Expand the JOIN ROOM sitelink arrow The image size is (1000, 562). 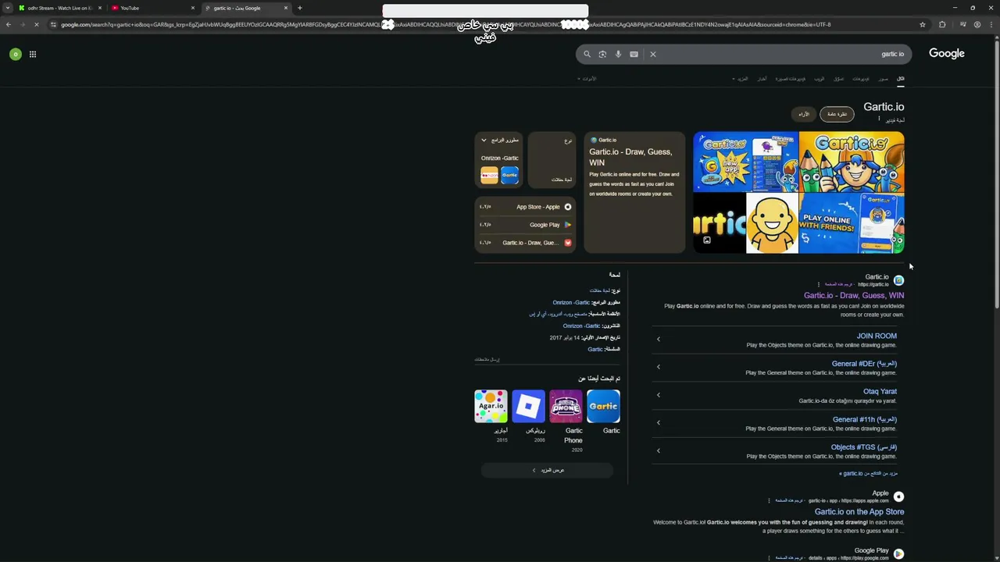659,339
